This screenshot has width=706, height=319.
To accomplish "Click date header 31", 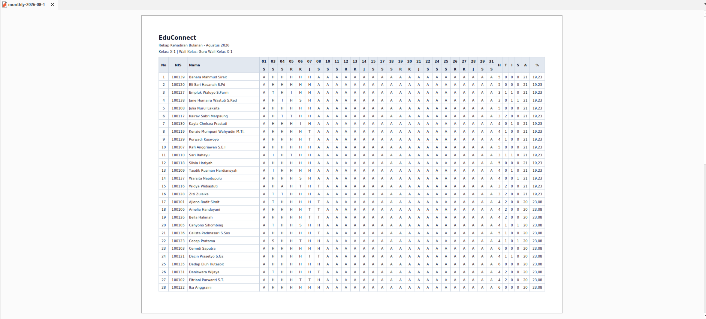I will tap(491, 61).
